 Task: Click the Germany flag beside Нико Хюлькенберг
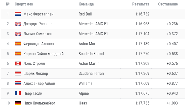click(x=18, y=103)
